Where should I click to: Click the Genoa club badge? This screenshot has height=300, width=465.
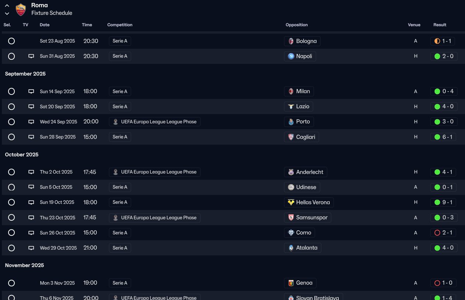pyautogui.click(x=291, y=283)
